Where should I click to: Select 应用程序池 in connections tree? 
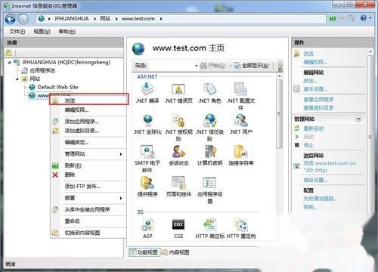click(x=42, y=70)
